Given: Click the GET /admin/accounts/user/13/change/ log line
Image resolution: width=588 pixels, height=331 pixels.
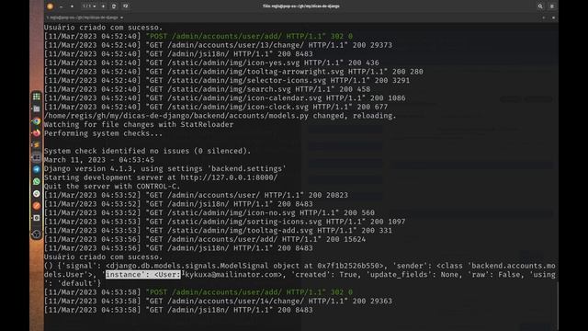Looking at the screenshot, I should 219,45.
